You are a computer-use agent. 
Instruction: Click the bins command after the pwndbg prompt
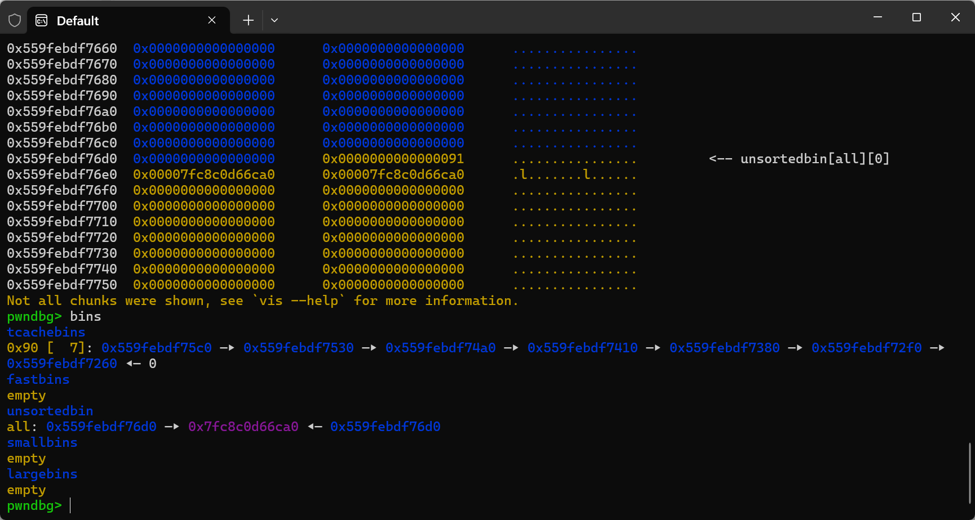click(x=85, y=316)
